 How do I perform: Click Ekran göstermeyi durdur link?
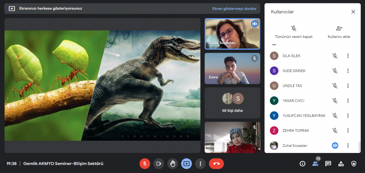(x=234, y=9)
